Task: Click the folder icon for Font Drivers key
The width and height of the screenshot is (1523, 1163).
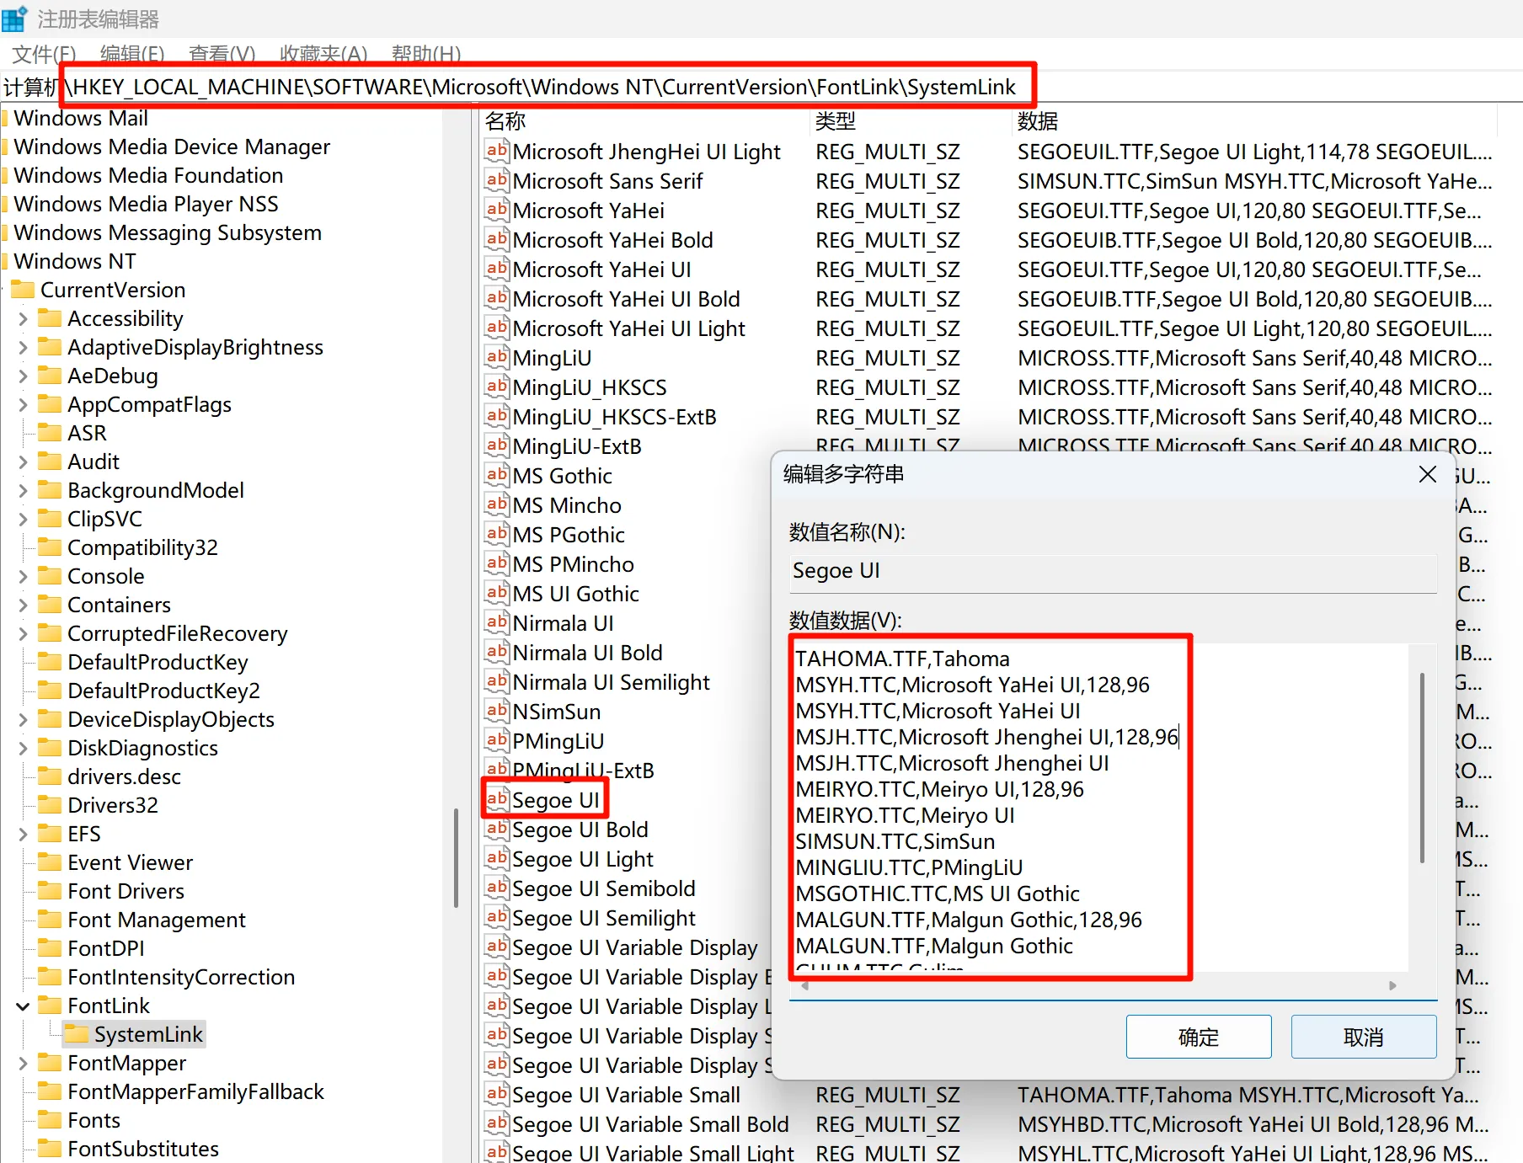Action: coord(51,891)
